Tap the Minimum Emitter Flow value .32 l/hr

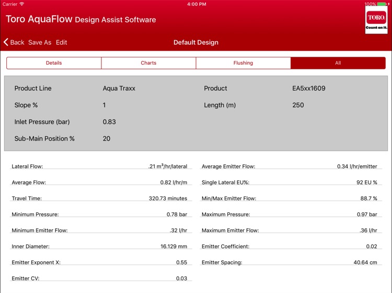178,230
